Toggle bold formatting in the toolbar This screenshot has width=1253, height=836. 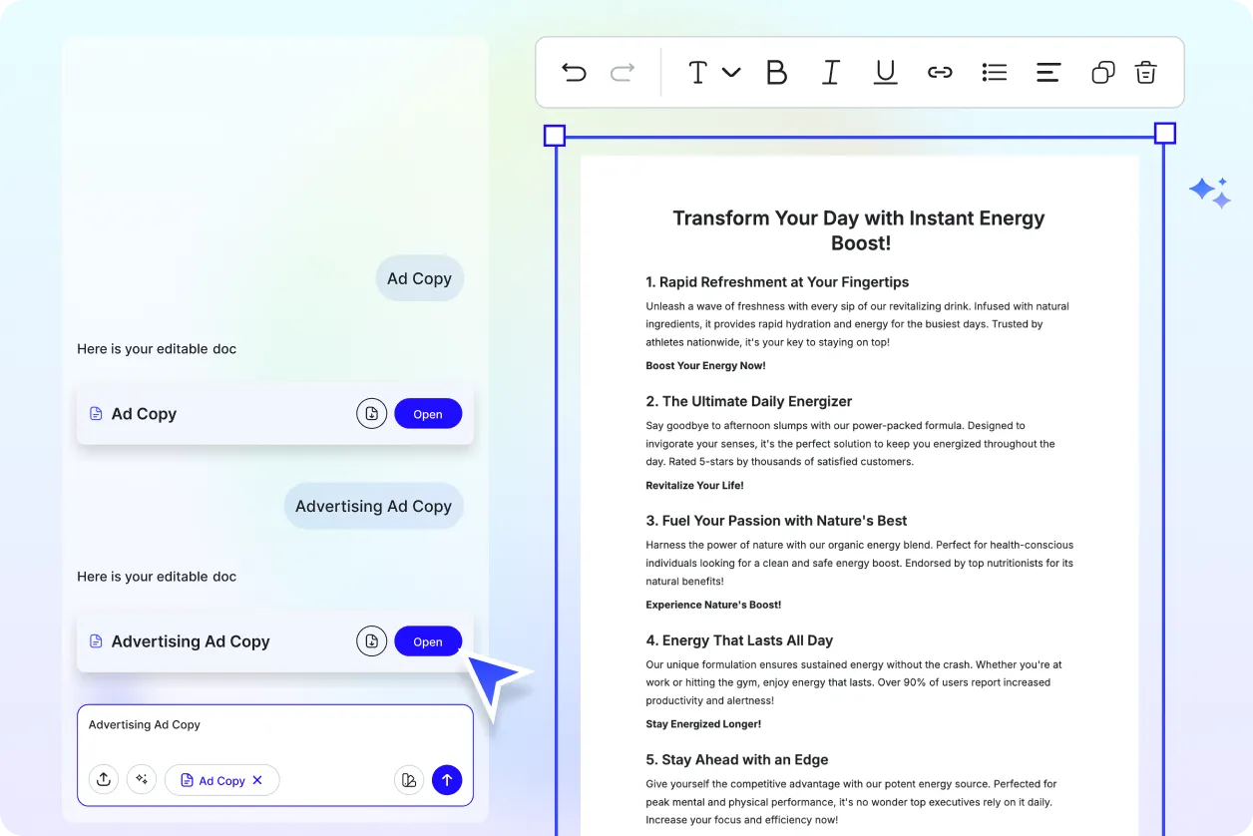click(777, 72)
